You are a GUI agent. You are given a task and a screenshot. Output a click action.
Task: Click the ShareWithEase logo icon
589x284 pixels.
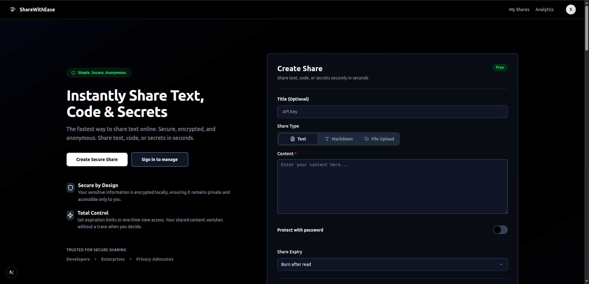pyautogui.click(x=13, y=10)
